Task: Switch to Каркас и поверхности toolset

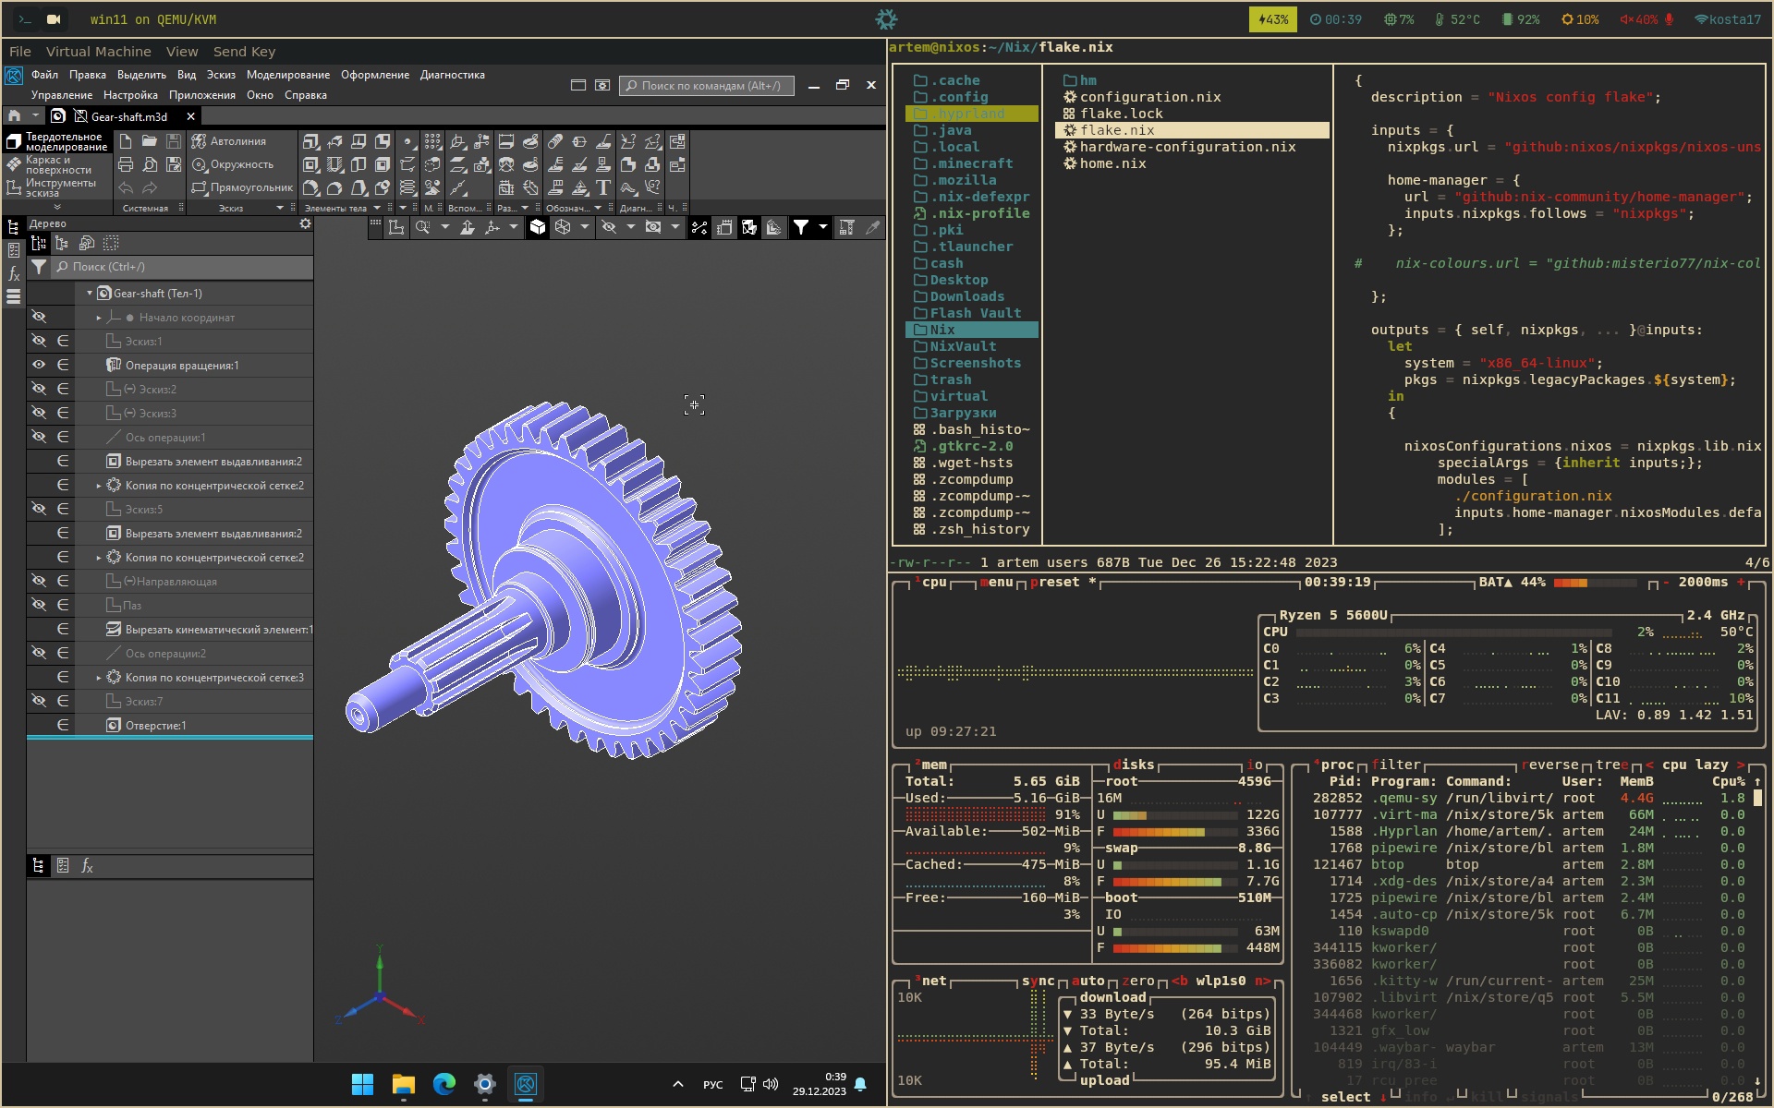Action: coord(57,164)
